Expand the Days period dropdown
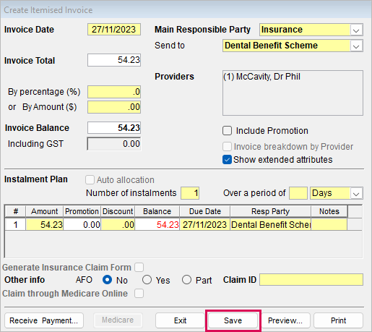The height and width of the screenshot is (332, 372). click(x=356, y=193)
